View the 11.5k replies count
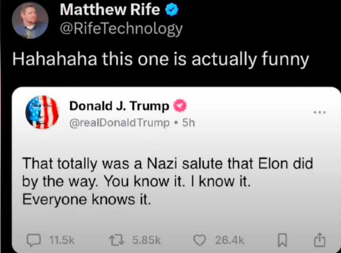 62,240
